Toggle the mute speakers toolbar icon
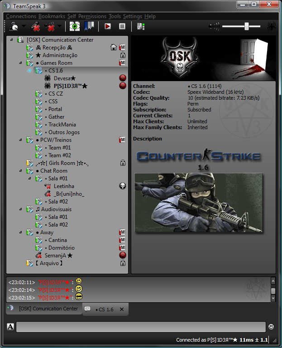This screenshot has width=282, height=348. click(x=50, y=26)
